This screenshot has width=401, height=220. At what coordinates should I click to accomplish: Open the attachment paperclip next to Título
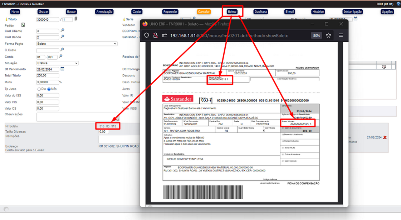point(76,19)
